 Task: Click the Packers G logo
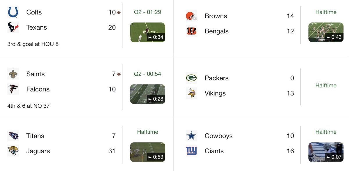click(x=191, y=78)
